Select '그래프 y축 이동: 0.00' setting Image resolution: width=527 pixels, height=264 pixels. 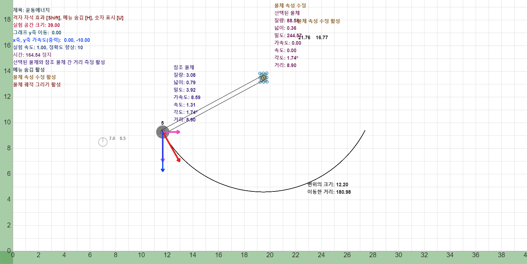point(37,32)
